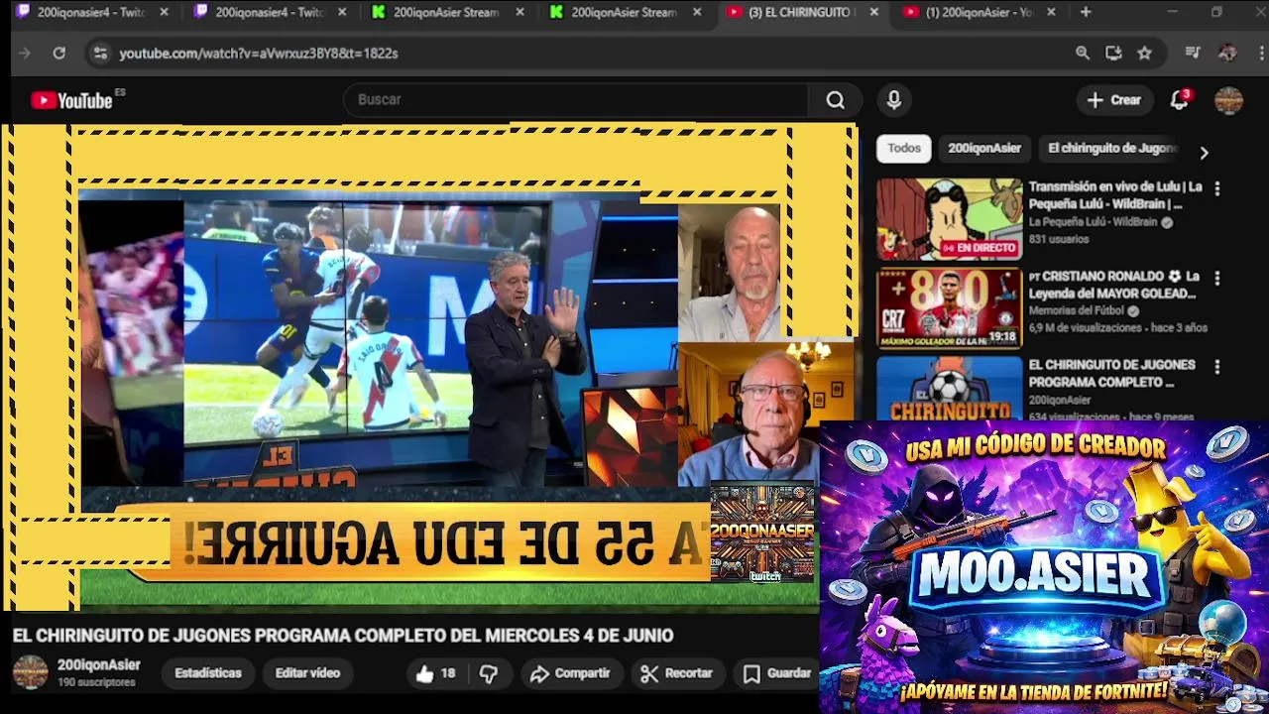Click the install app icon in address bar
Image resolution: width=1269 pixels, height=714 pixels.
pyautogui.click(x=1113, y=53)
